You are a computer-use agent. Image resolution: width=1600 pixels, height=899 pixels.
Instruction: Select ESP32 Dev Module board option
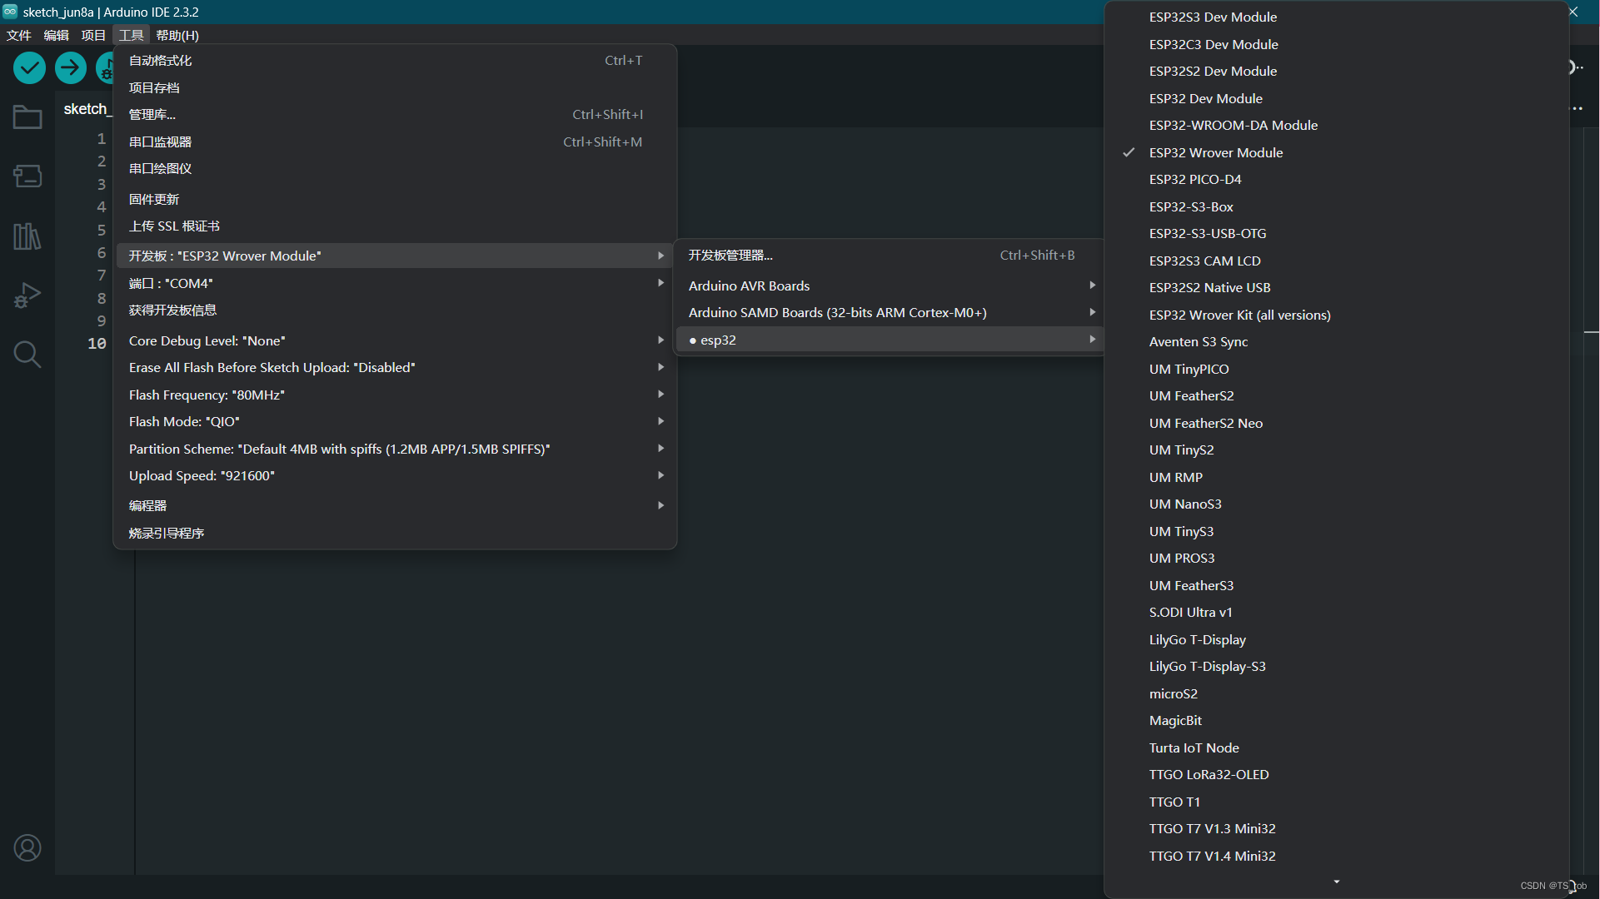(x=1205, y=98)
